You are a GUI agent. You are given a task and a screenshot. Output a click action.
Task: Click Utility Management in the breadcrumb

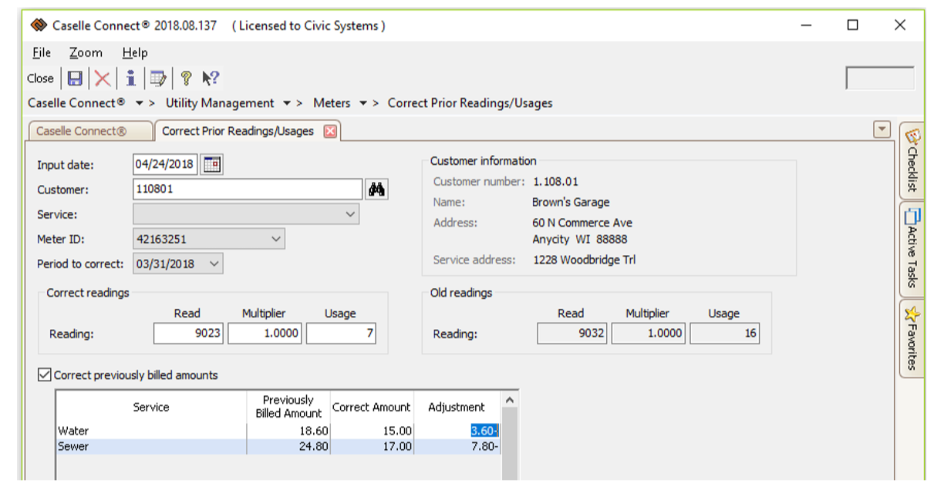220,103
